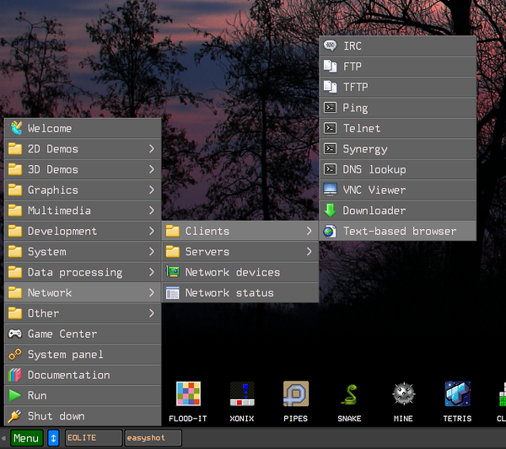Click the Ping terminal icon
The image size is (506, 449).
pos(330,107)
